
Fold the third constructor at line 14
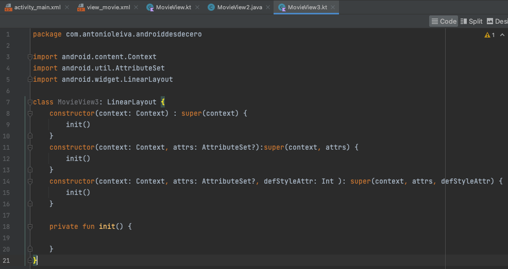pos(30,182)
